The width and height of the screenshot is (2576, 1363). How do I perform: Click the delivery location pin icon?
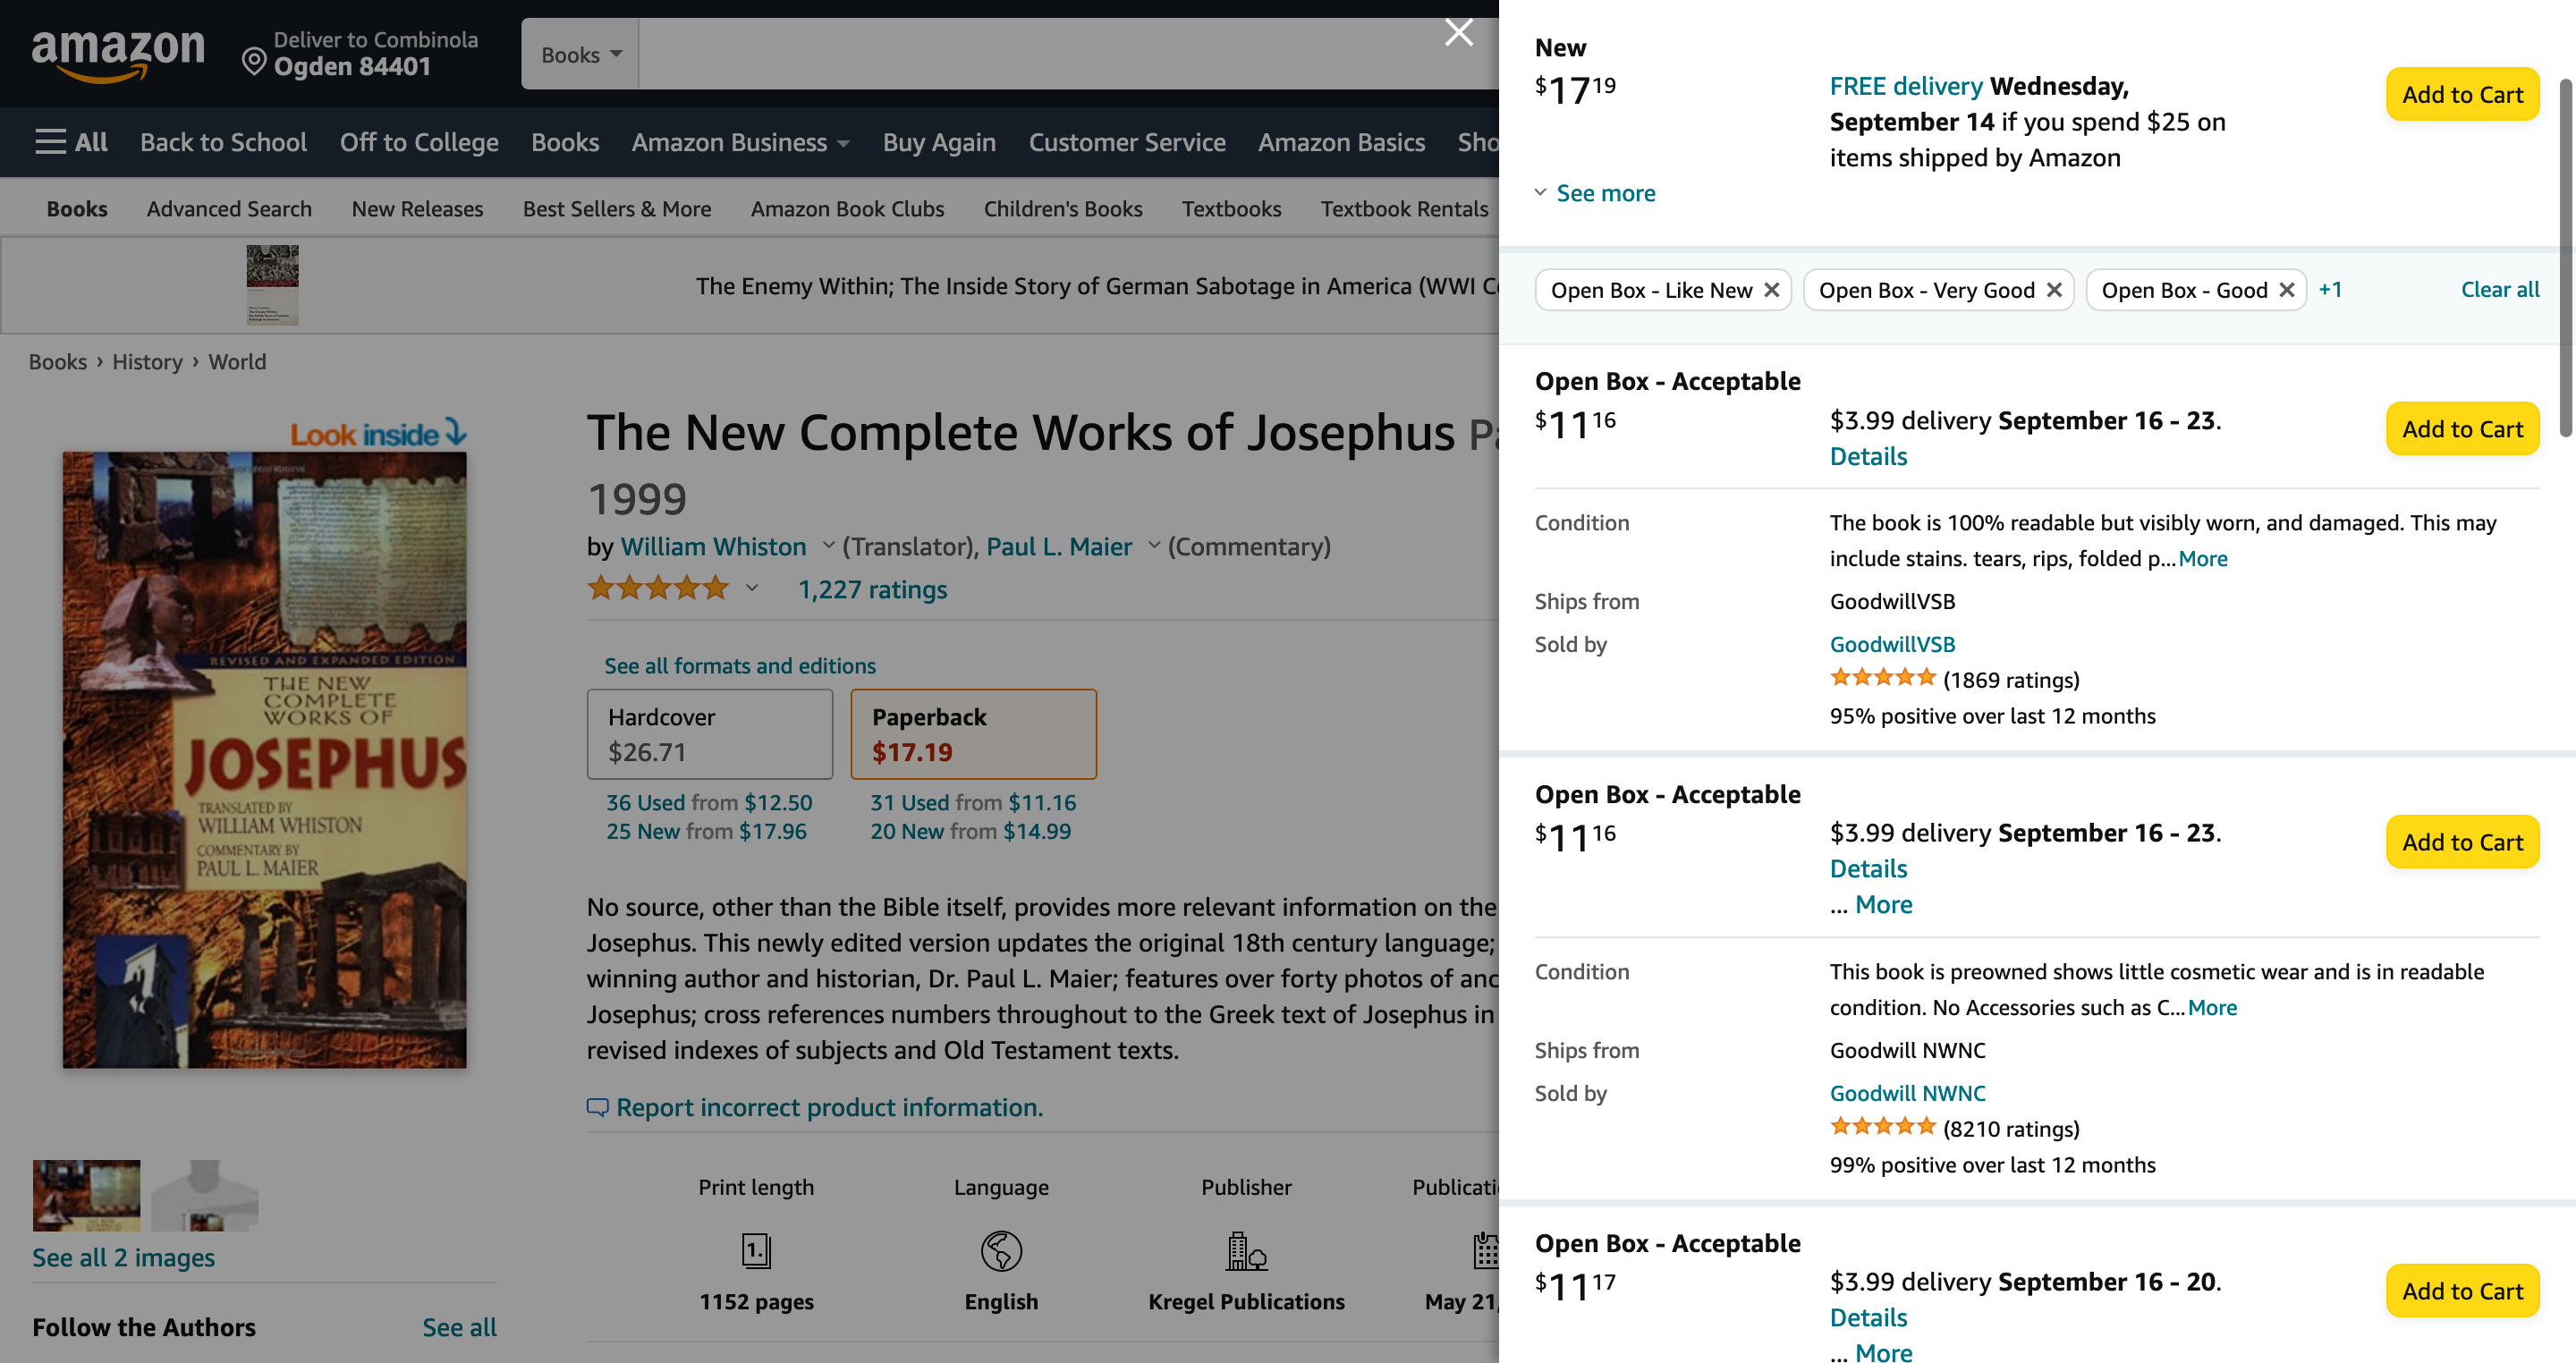(254, 62)
